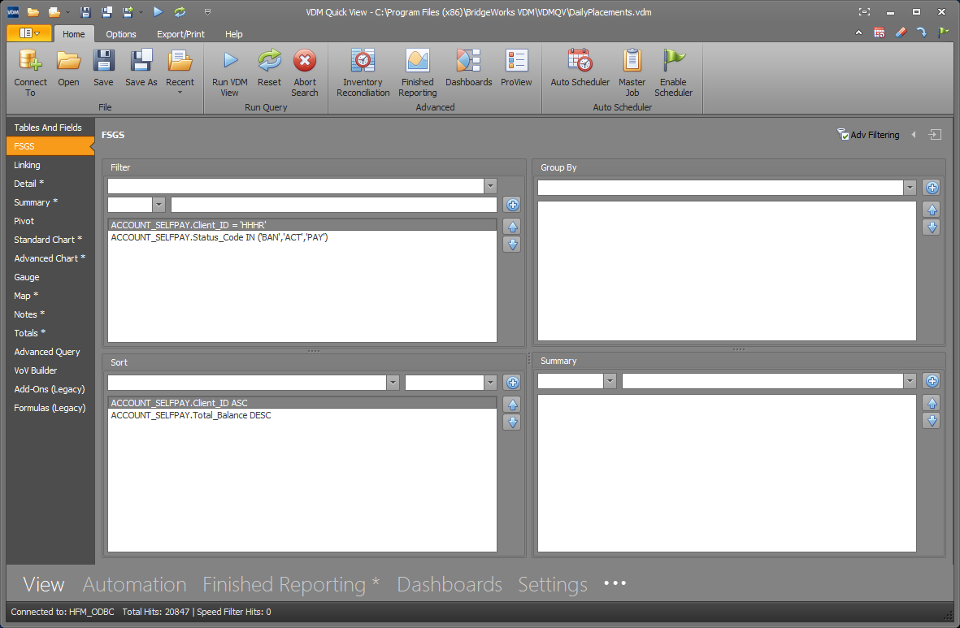Expand the Filter operator dropdown
960x628 pixels.
pos(159,205)
